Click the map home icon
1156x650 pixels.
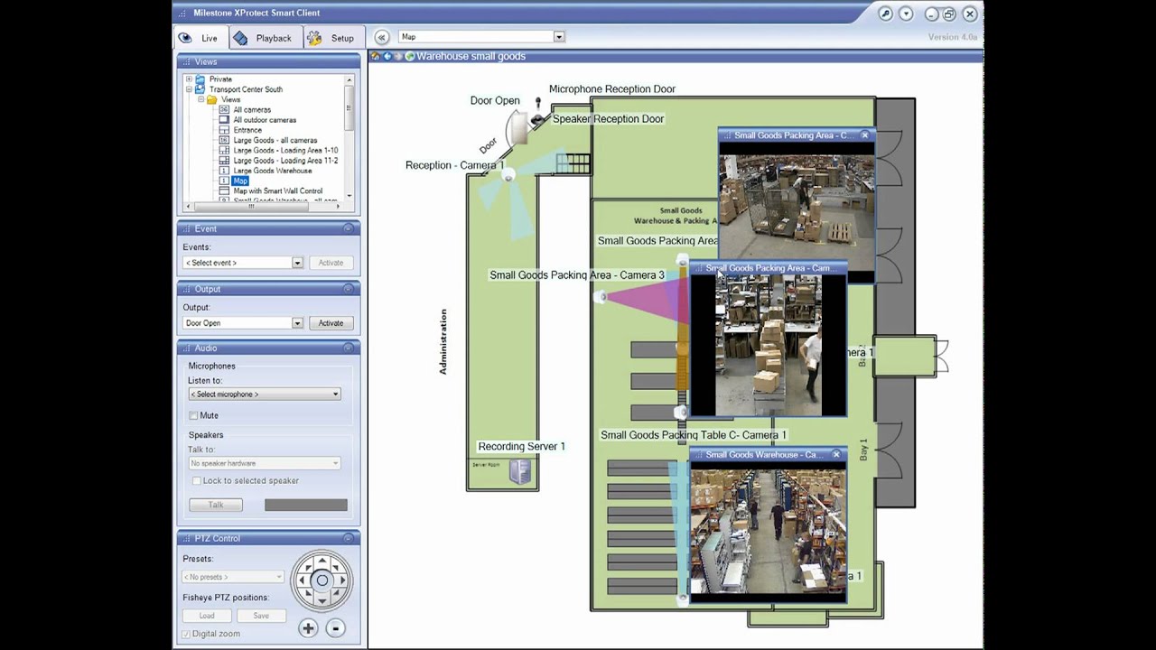click(376, 56)
